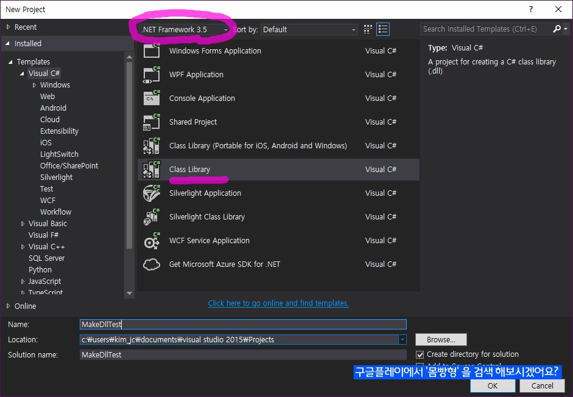Click the Search Installed Templates field
This screenshot has width=573, height=397.
coord(486,29)
